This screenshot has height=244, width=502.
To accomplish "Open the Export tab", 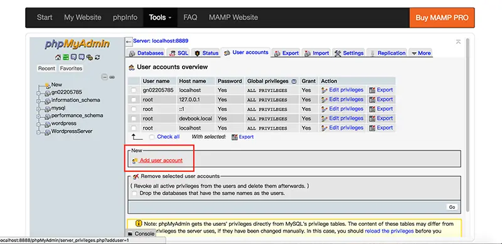I will (287, 53).
